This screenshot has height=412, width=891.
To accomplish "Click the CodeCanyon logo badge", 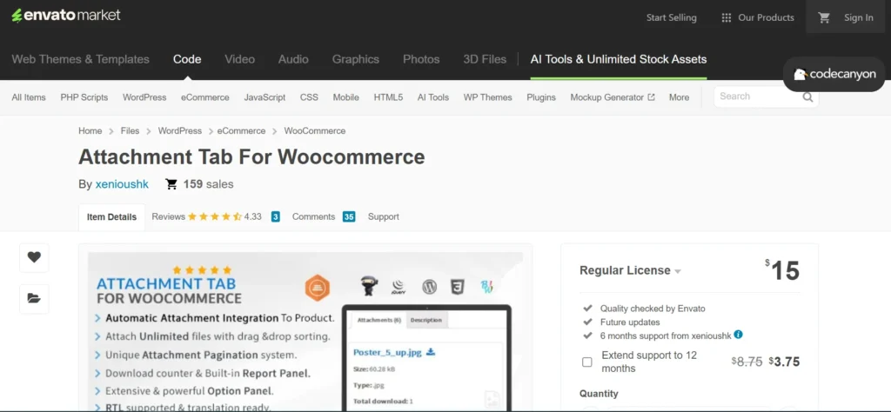I will (834, 75).
